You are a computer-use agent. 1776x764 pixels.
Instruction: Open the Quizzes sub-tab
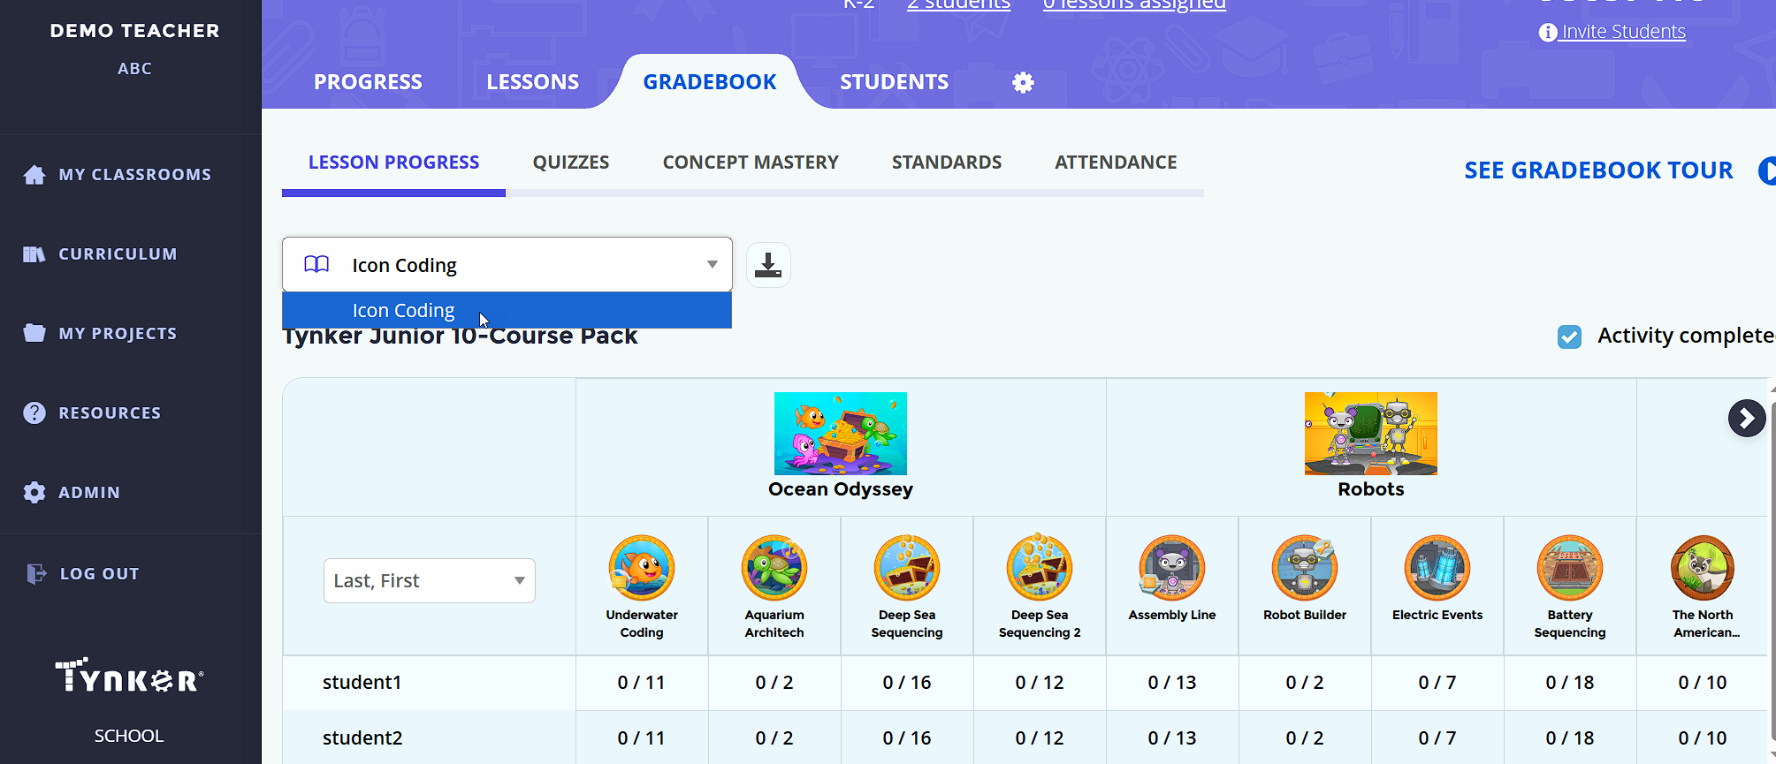(x=571, y=163)
